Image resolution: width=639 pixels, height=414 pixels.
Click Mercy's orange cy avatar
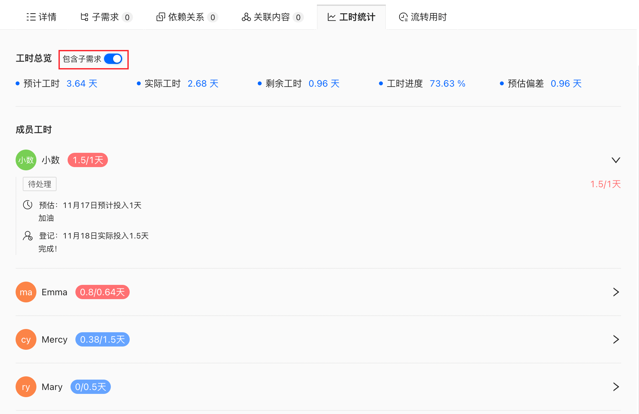[26, 339]
